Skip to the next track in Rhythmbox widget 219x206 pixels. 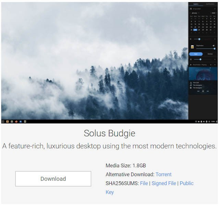click(208, 91)
